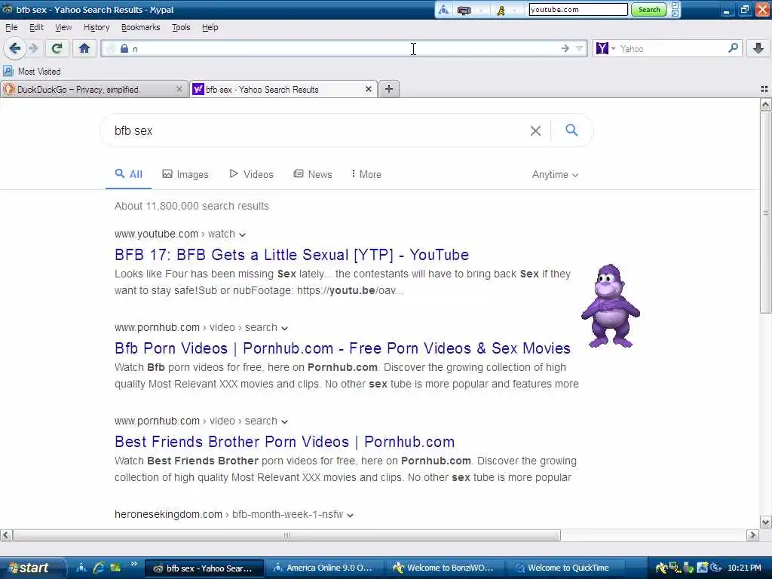Screen dimensions: 772x579
Task: Click the horizontal scrollbar left arrow
Action: click(x=6, y=535)
